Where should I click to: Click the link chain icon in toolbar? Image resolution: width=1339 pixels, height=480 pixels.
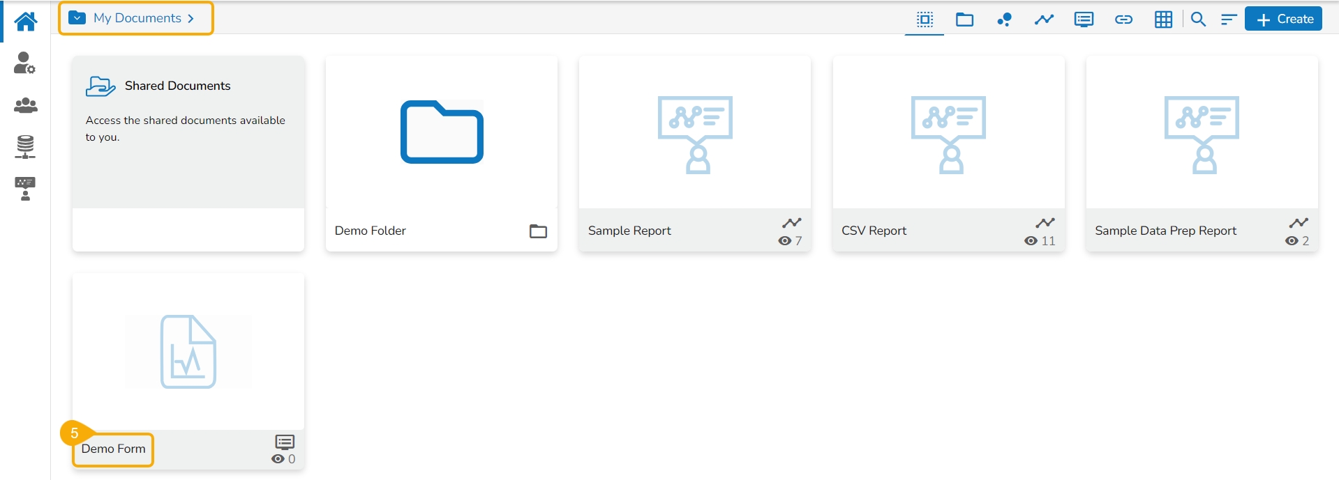1123,20
